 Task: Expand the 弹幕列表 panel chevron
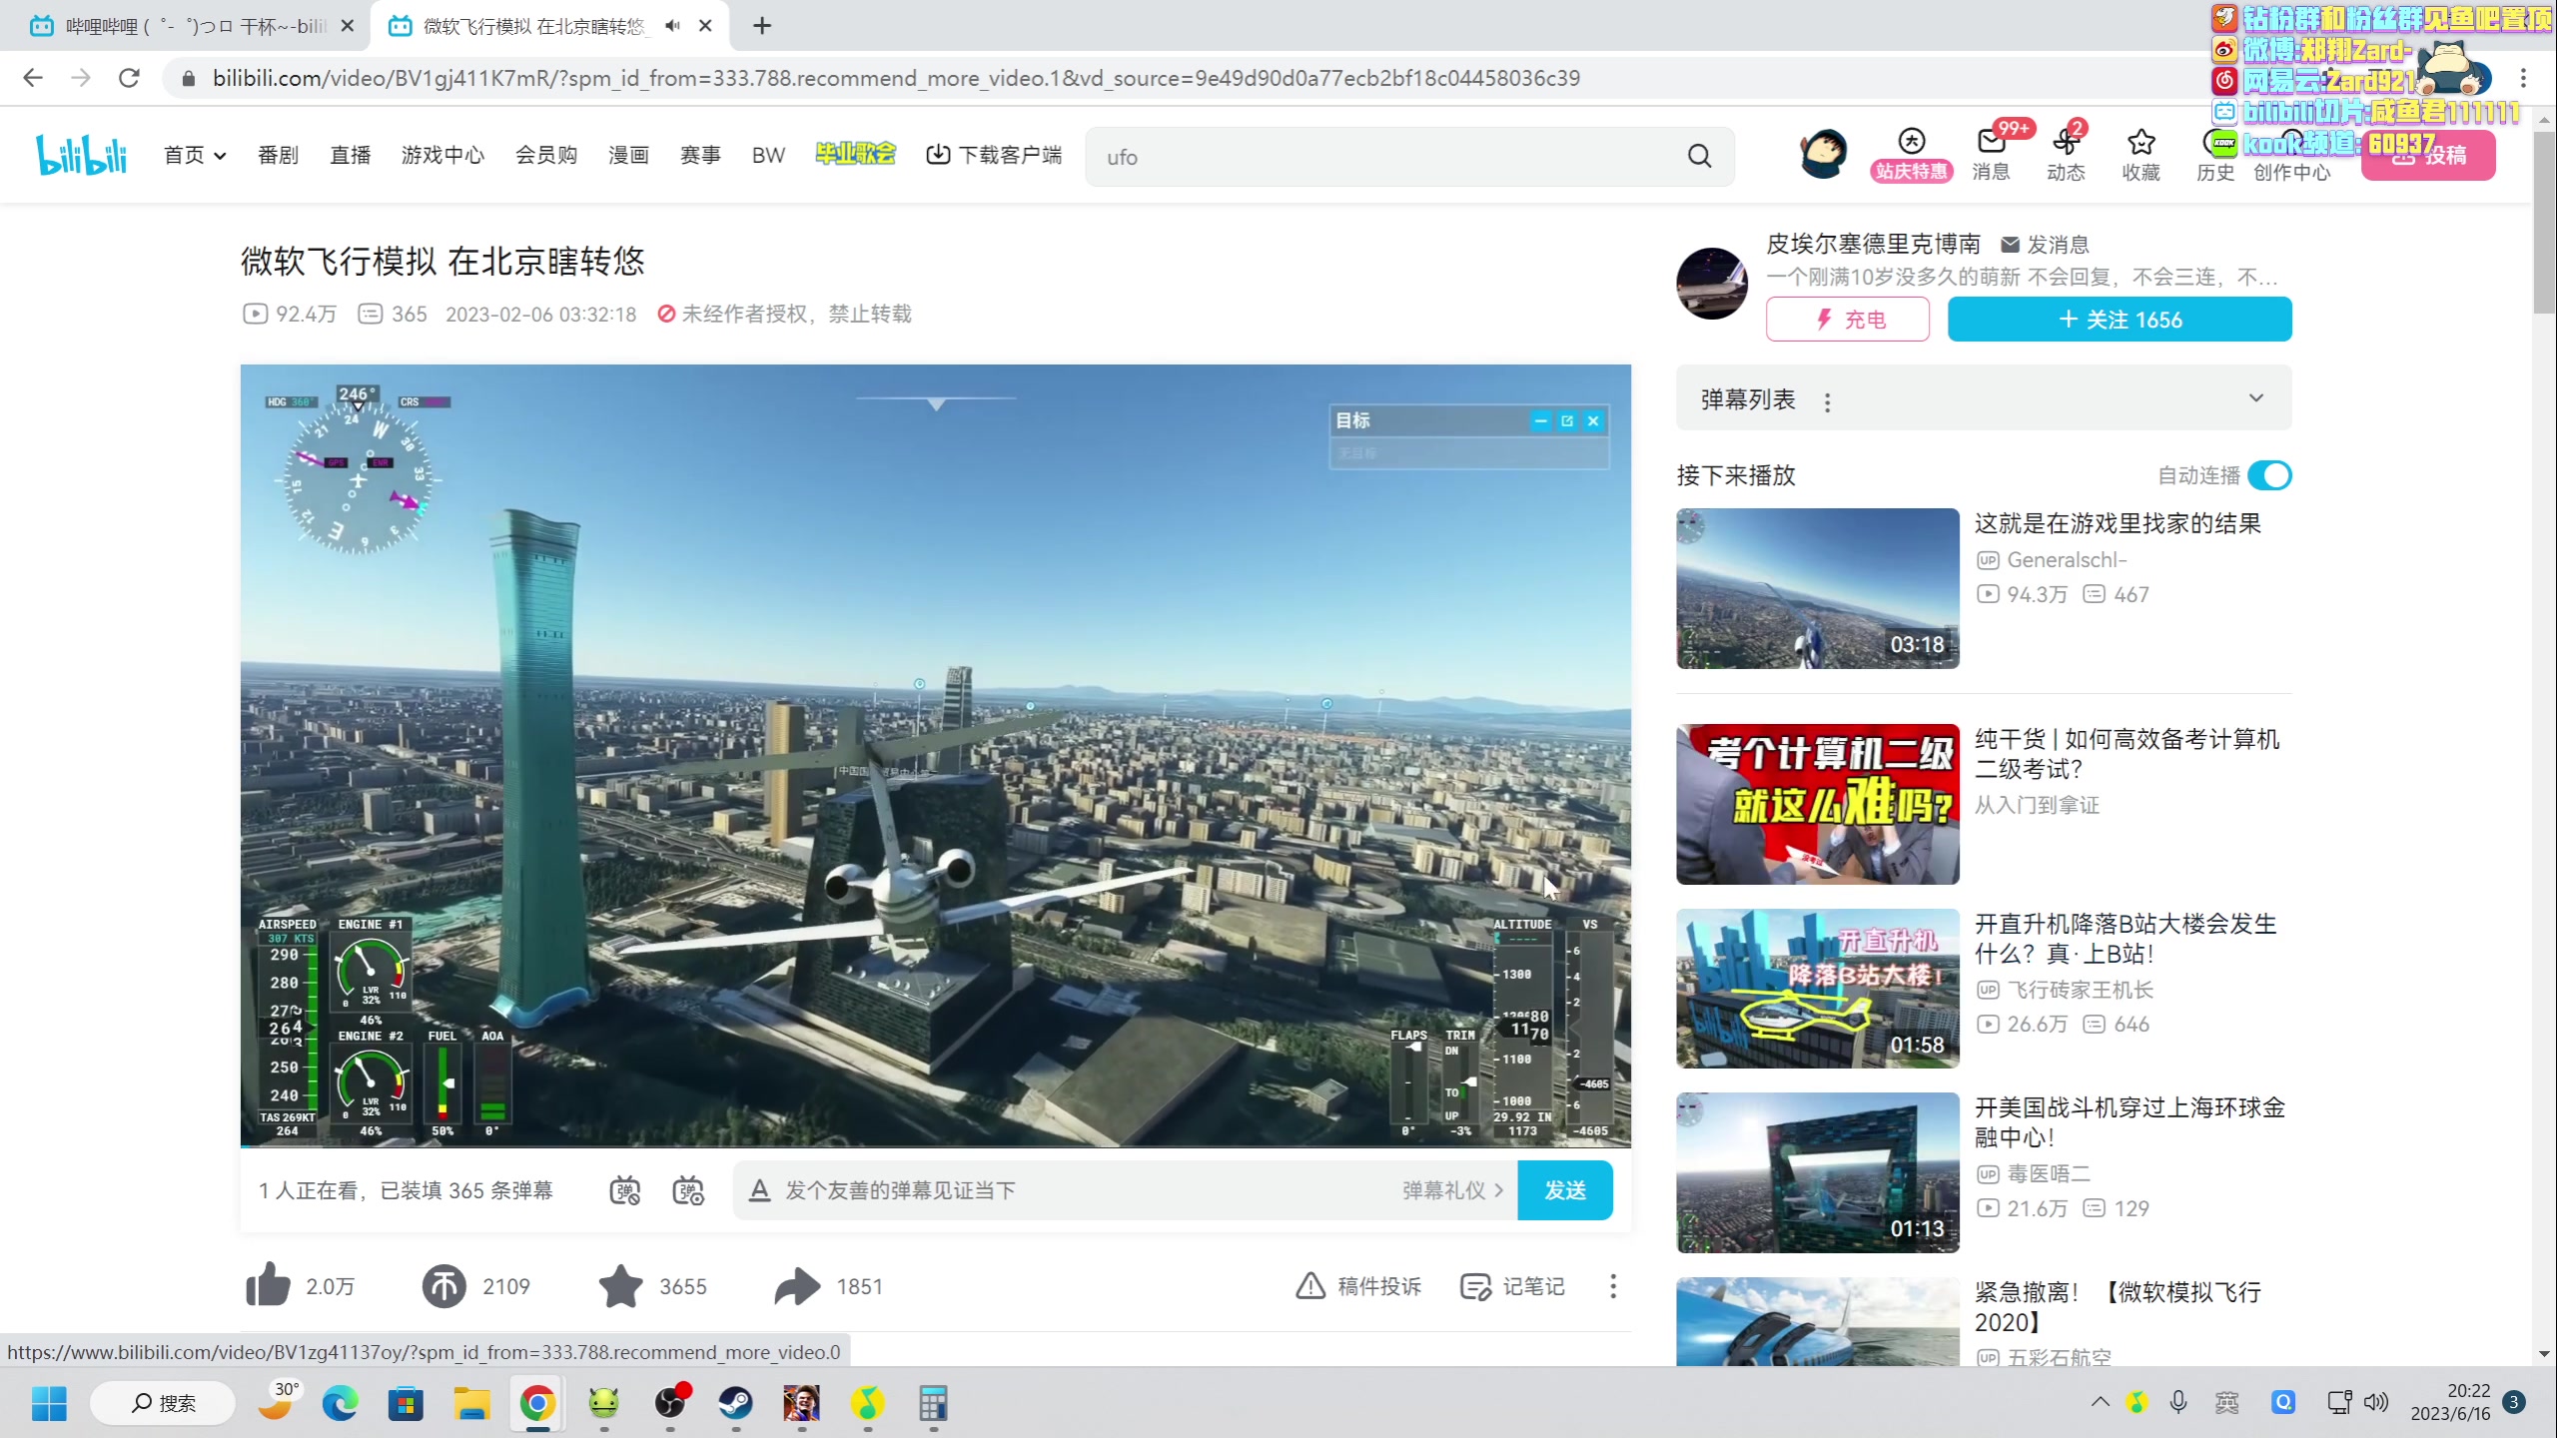[x=2255, y=398]
